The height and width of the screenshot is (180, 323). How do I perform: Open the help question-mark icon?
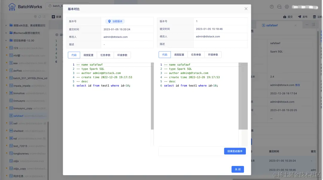point(272,7)
